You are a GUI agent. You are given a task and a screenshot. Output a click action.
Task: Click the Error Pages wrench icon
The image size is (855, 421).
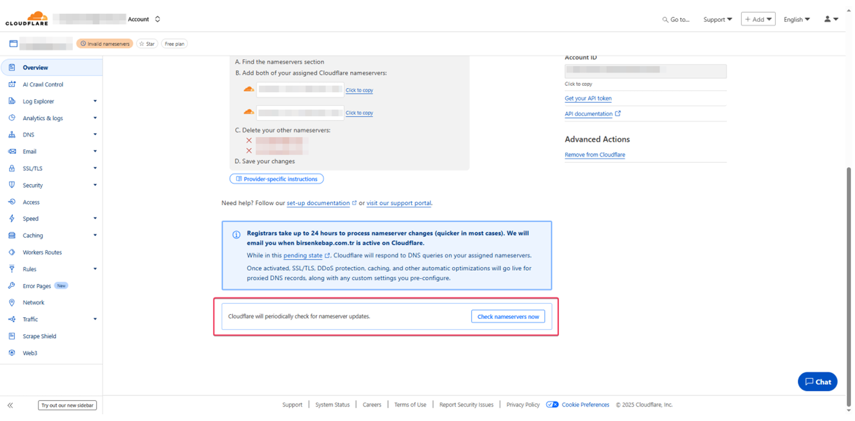click(12, 286)
